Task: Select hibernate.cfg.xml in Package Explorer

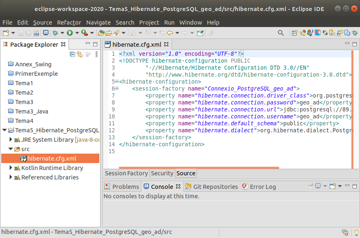Action: [x=50, y=158]
